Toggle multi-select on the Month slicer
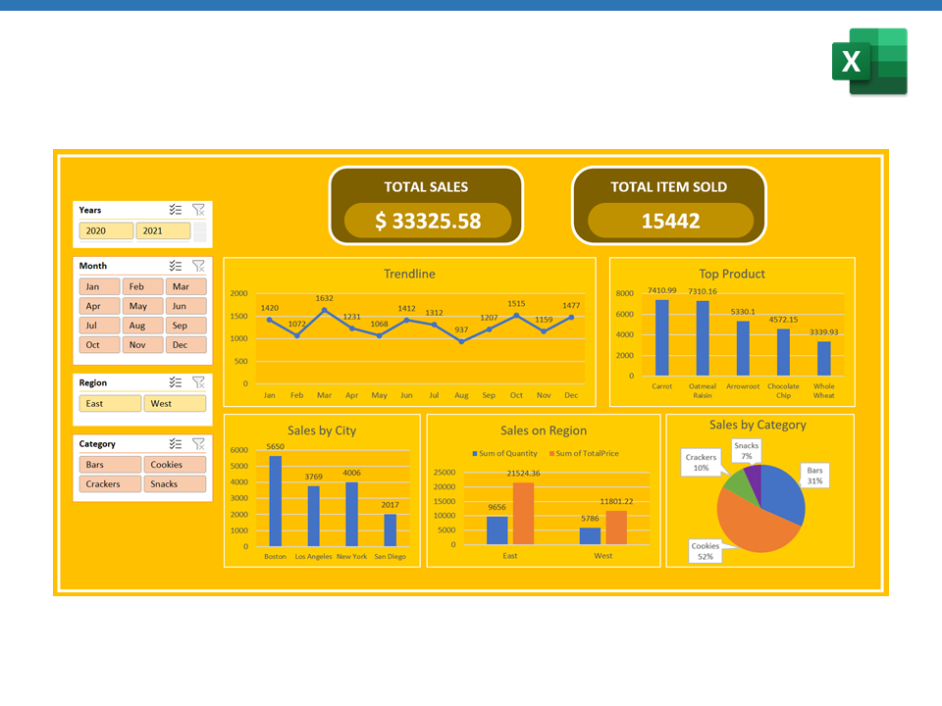The image size is (942, 706). pyautogui.click(x=176, y=266)
